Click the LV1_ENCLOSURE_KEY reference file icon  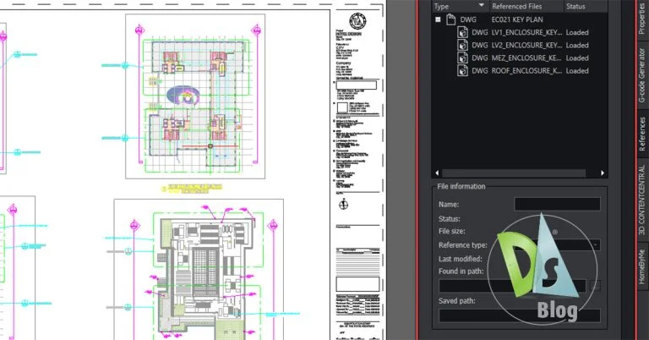(463, 32)
